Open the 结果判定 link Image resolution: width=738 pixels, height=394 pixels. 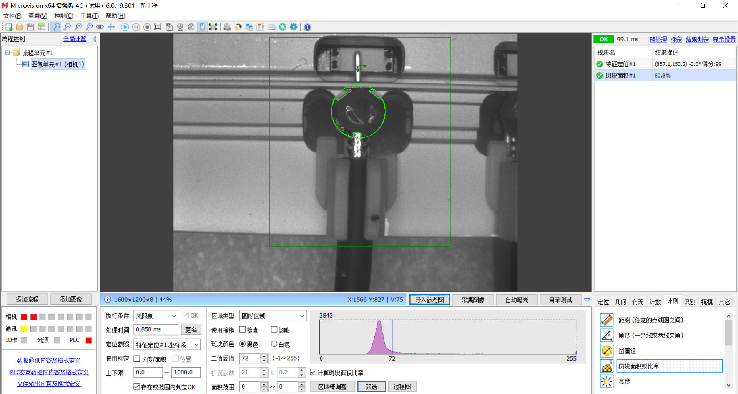point(697,39)
